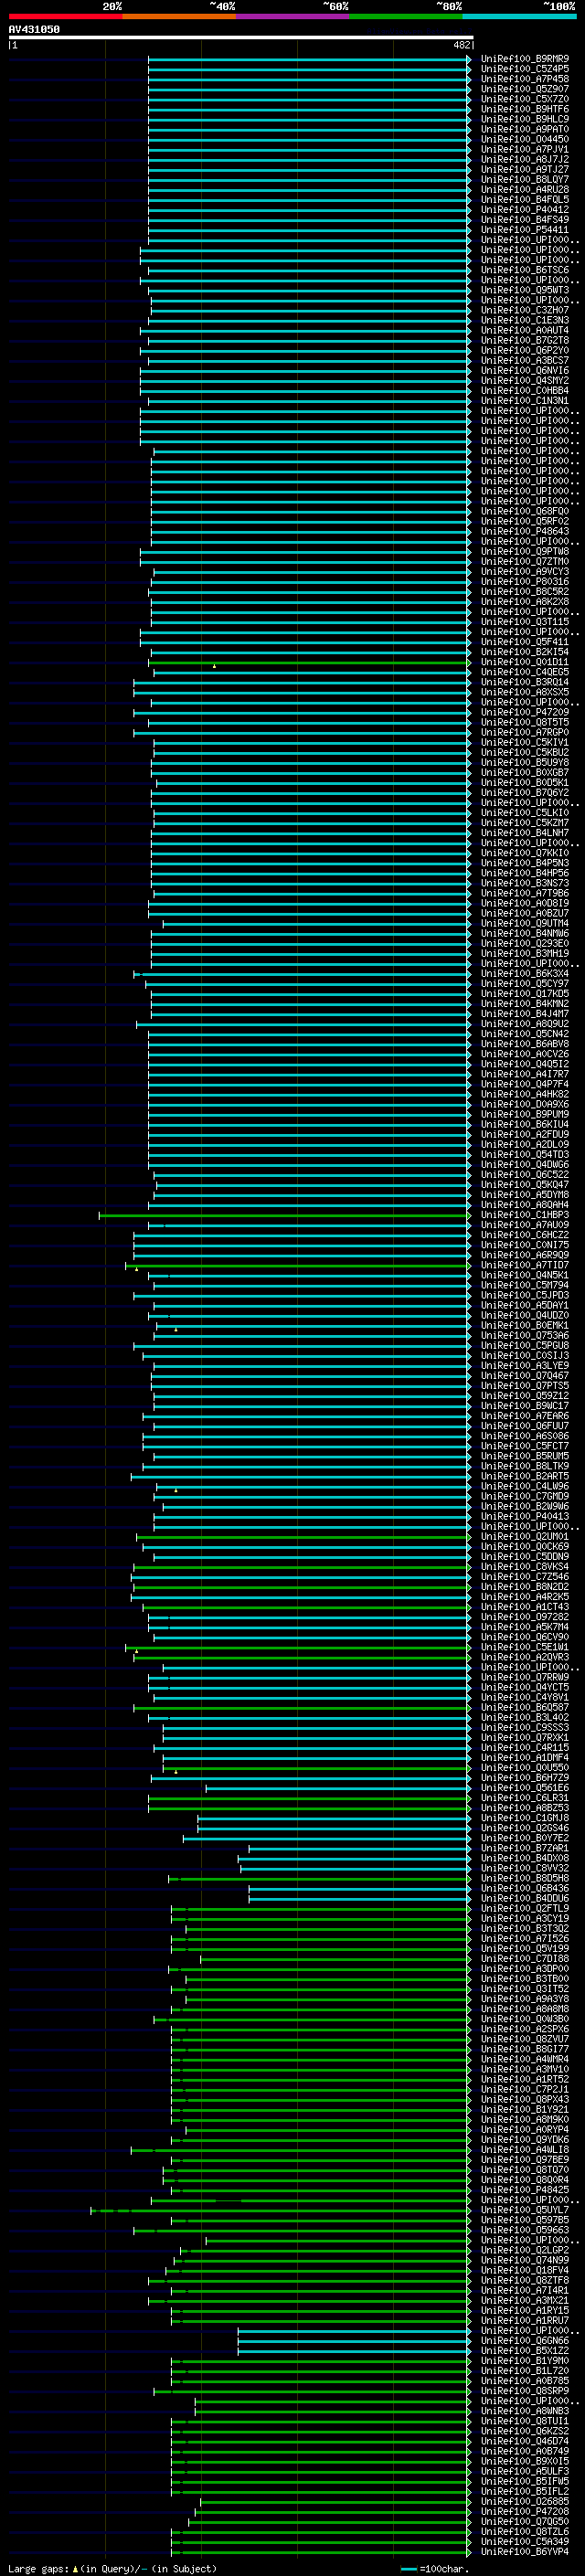Select the UniRef100_A5DAY1 label
Image resolution: width=585 pixels, height=2576 pixels.
525,1304
